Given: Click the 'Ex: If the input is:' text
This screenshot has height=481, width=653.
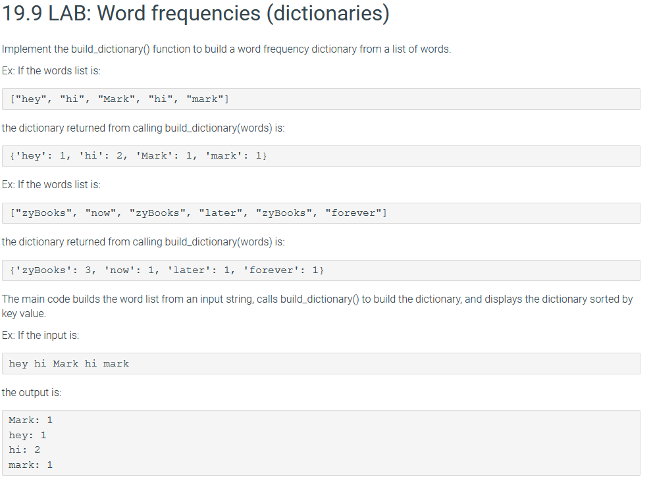Looking at the screenshot, I should pos(40,335).
